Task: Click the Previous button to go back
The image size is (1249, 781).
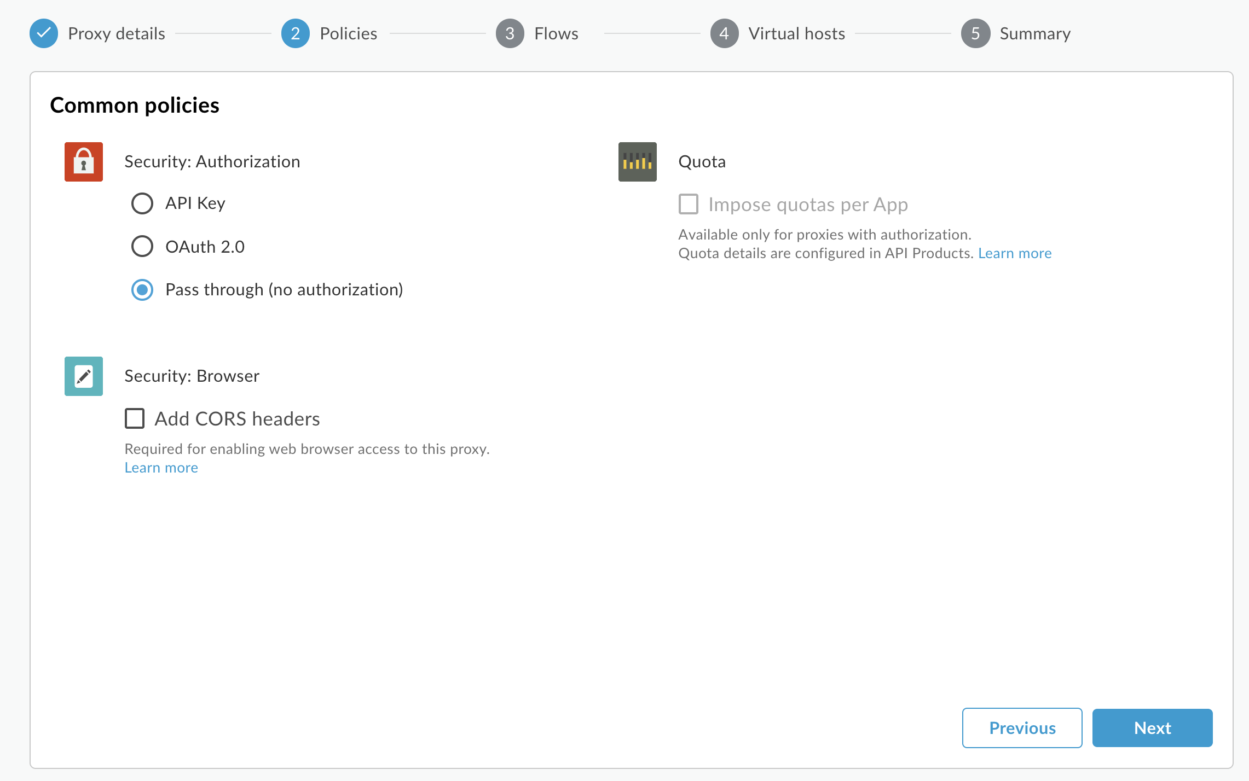Action: pos(1022,727)
